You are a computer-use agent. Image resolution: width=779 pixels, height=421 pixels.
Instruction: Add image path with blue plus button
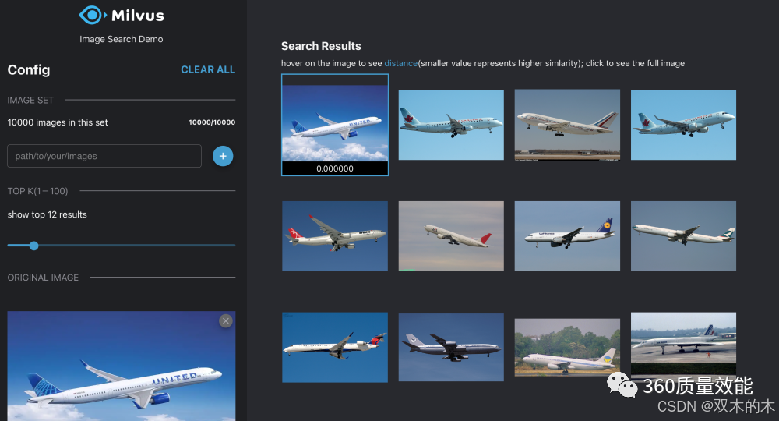pyautogui.click(x=223, y=156)
